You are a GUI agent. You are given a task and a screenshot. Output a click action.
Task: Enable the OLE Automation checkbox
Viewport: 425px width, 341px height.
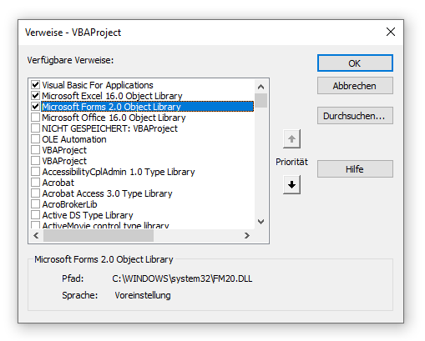(35, 139)
